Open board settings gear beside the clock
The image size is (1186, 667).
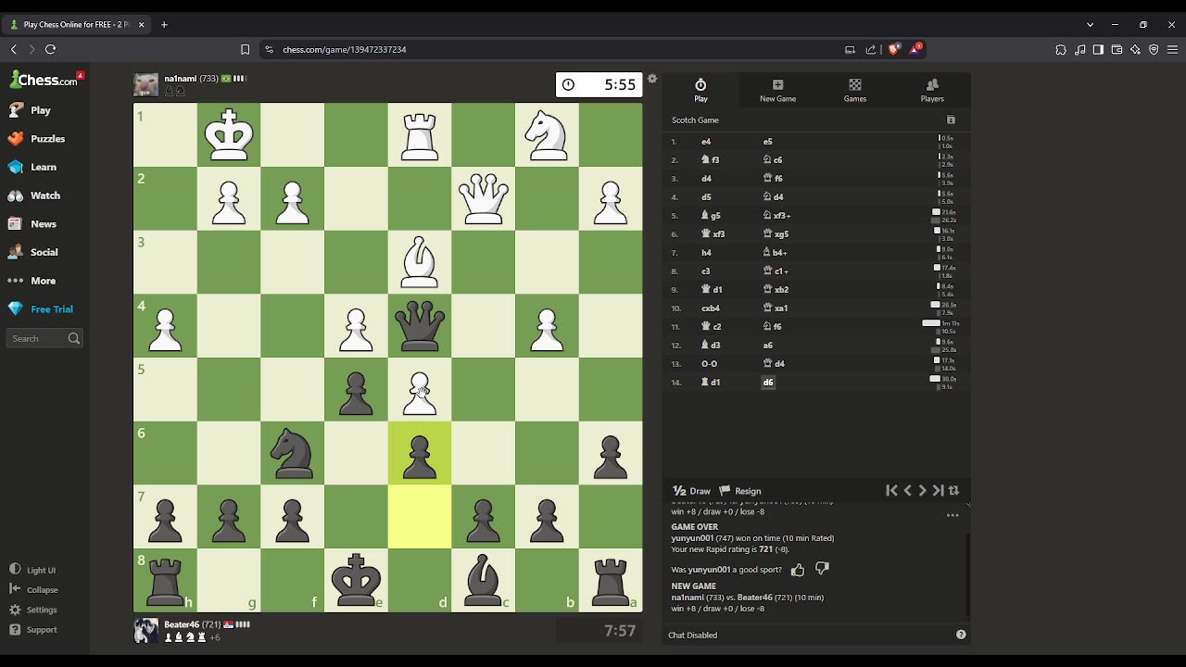(x=652, y=79)
